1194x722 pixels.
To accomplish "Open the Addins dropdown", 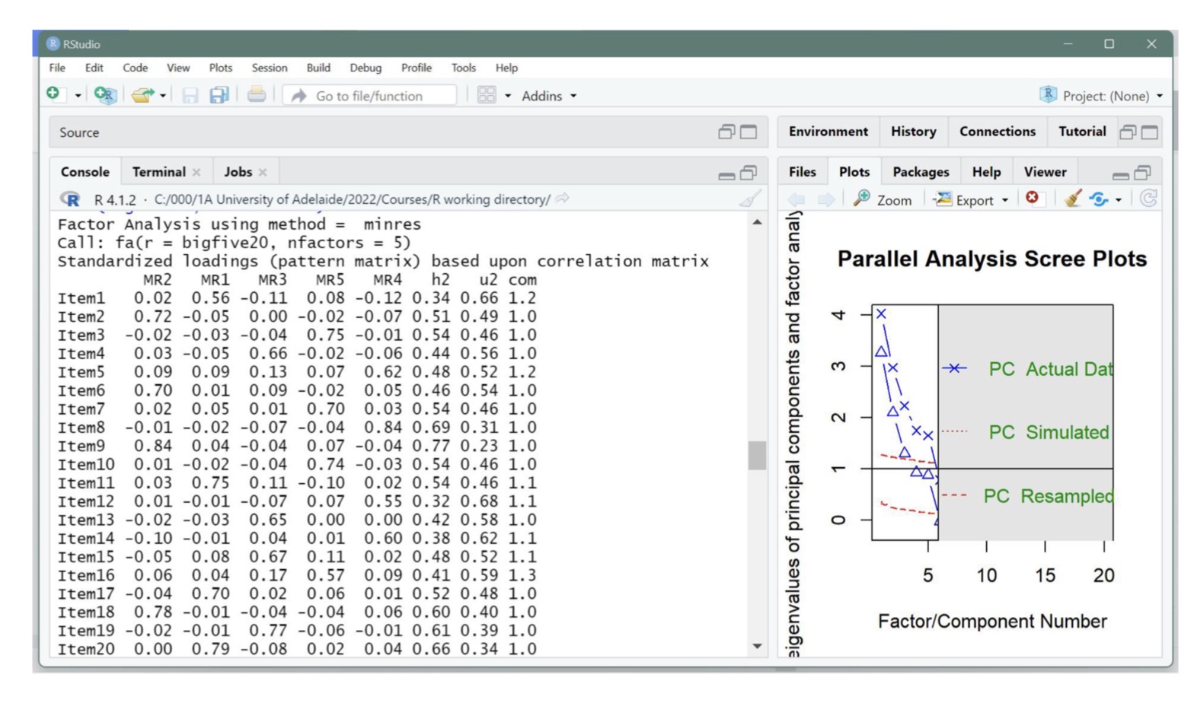I will (x=549, y=96).
